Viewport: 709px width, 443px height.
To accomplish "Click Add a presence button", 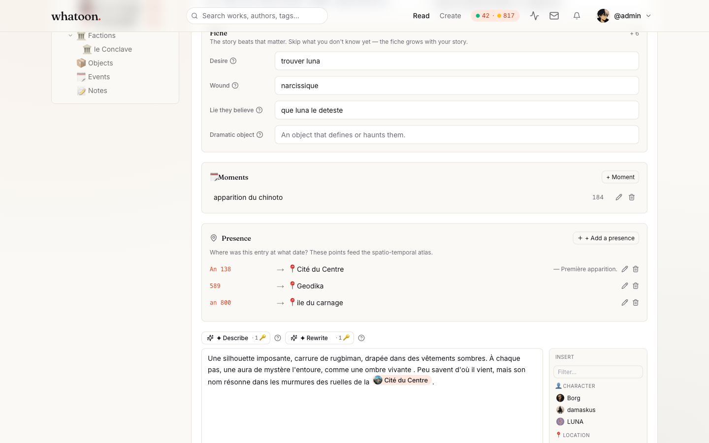I will tap(606, 238).
